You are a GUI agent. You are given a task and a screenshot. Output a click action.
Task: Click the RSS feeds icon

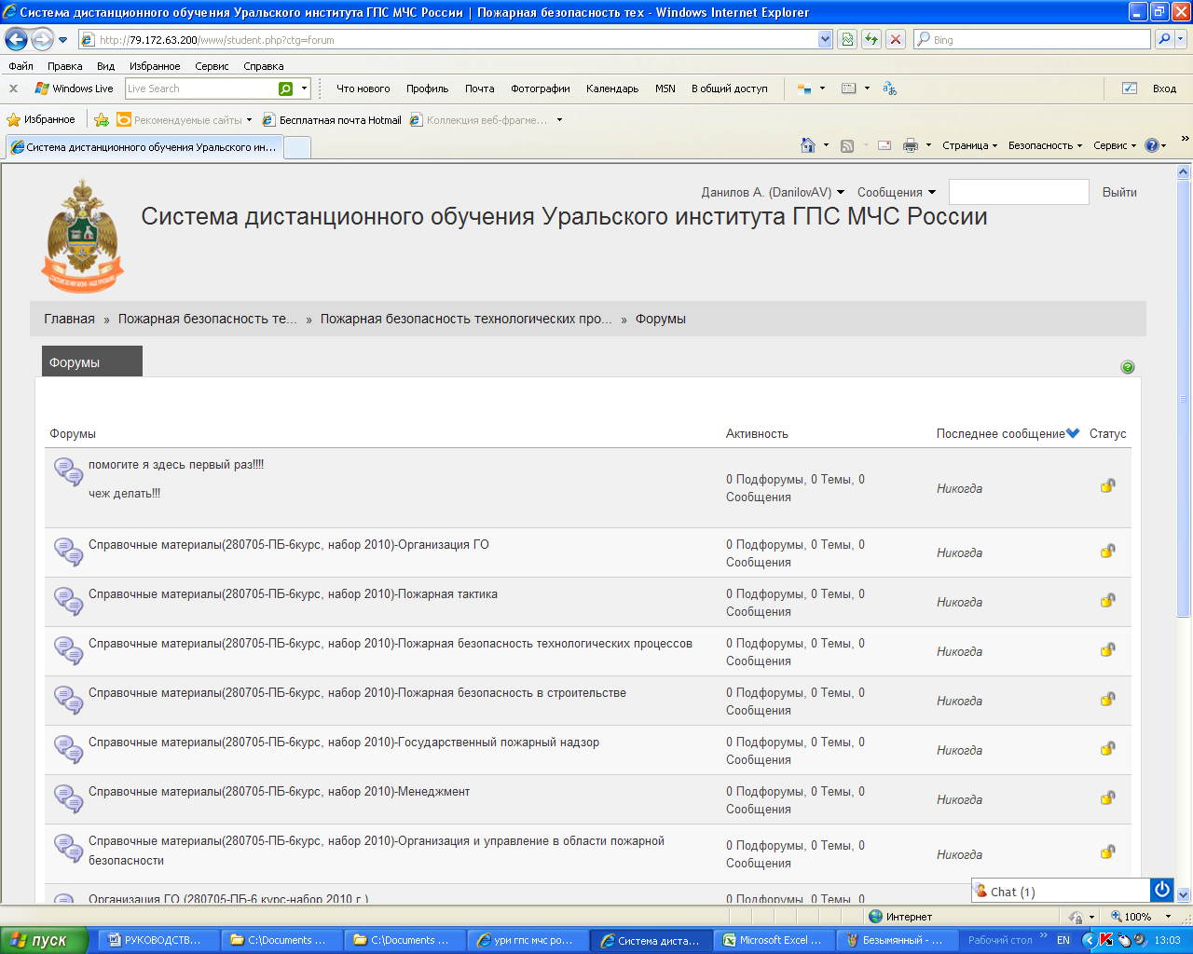(847, 145)
